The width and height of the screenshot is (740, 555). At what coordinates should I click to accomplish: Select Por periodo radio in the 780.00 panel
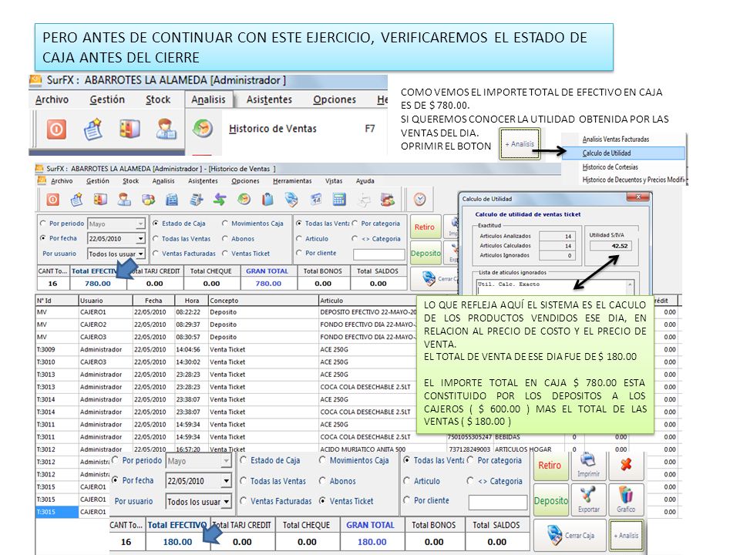43,224
